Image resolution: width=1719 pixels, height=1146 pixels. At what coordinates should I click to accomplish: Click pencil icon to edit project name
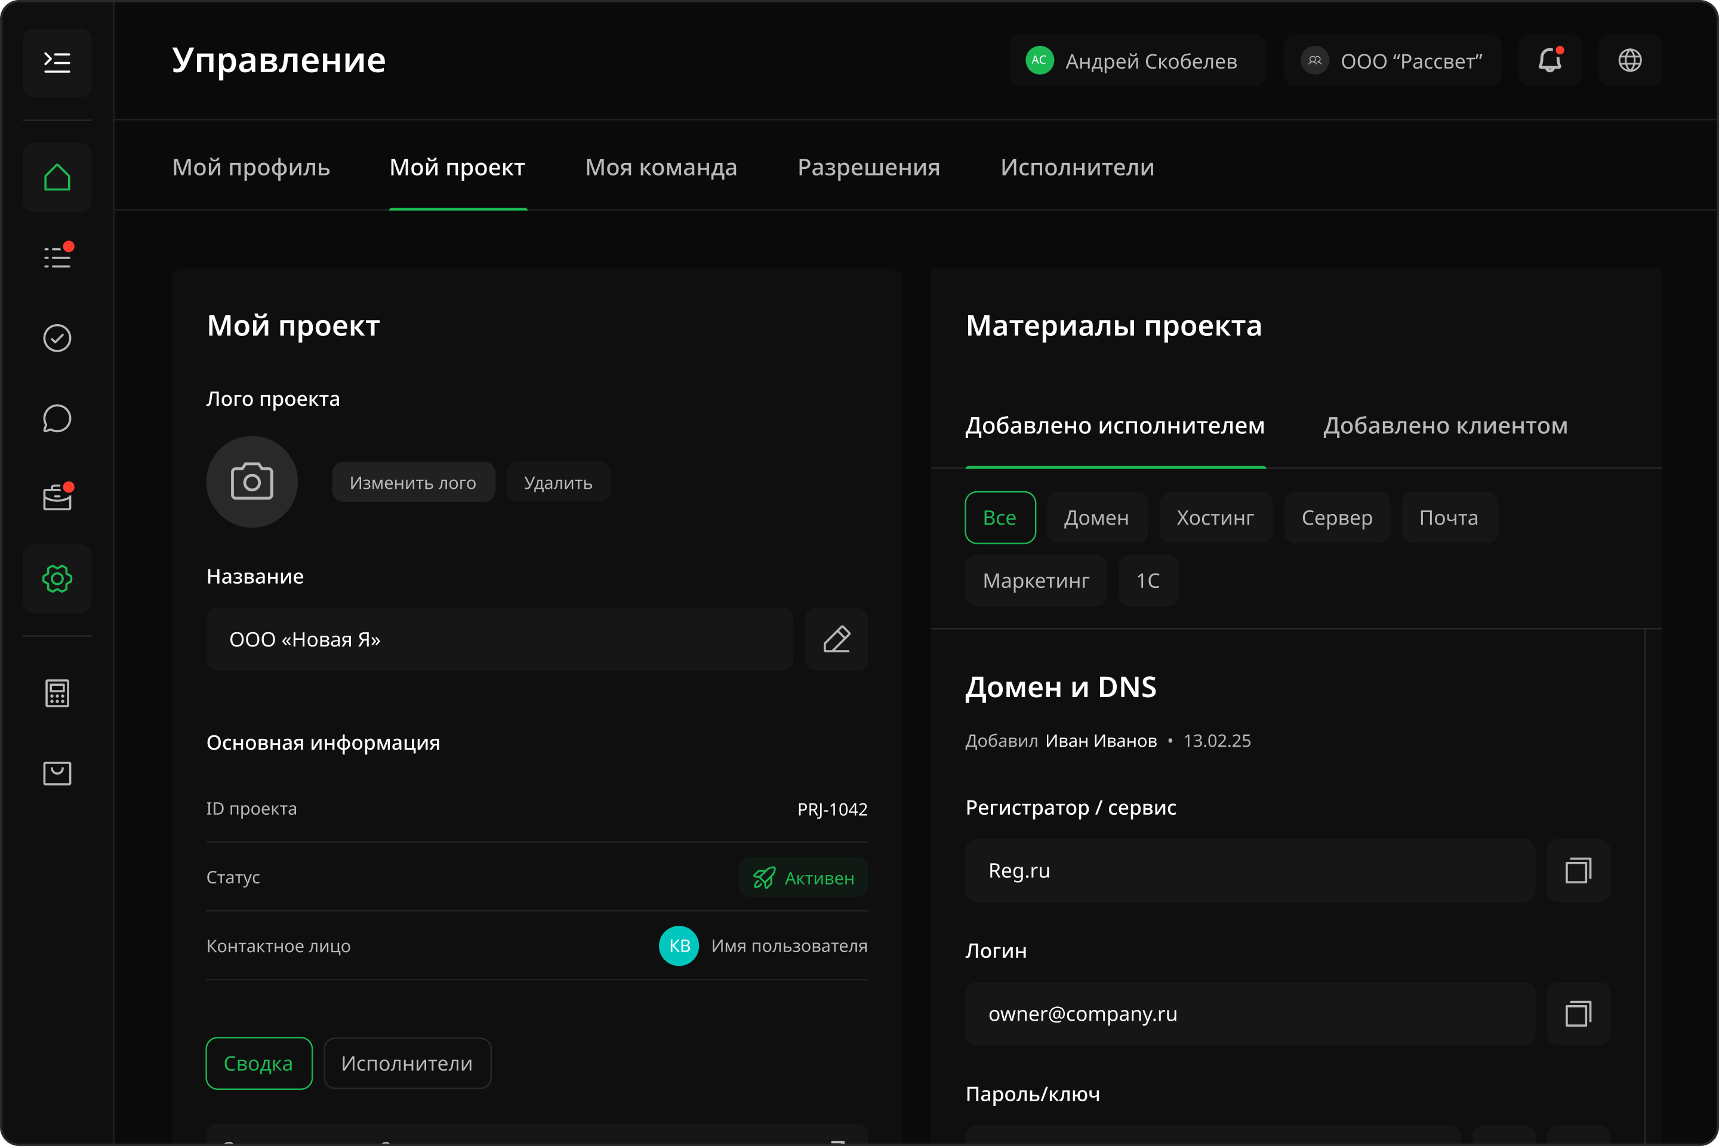point(836,639)
